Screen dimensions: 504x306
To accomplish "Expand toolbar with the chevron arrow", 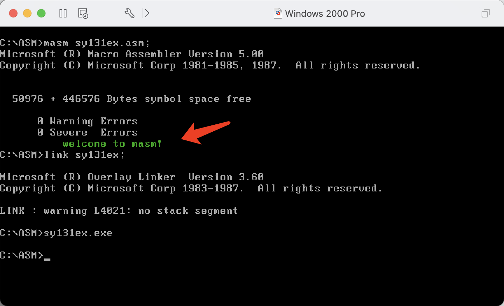I will pyautogui.click(x=147, y=13).
